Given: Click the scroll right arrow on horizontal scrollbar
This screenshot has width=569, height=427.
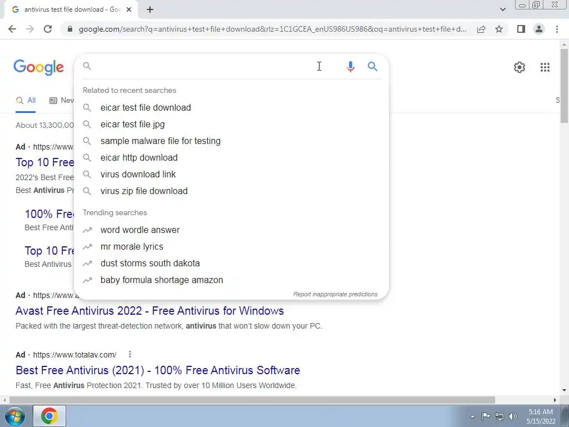Looking at the screenshot, I should click(555, 400).
